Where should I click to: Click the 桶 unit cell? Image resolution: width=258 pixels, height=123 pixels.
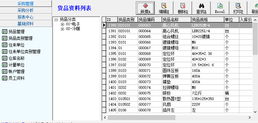click(231, 93)
